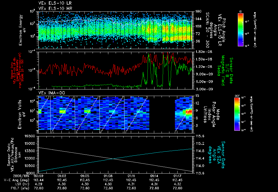The width and height of the screenshot is (278, 192).
Task: Click the '36' pitch angle tick
Action: pos(198,41)
